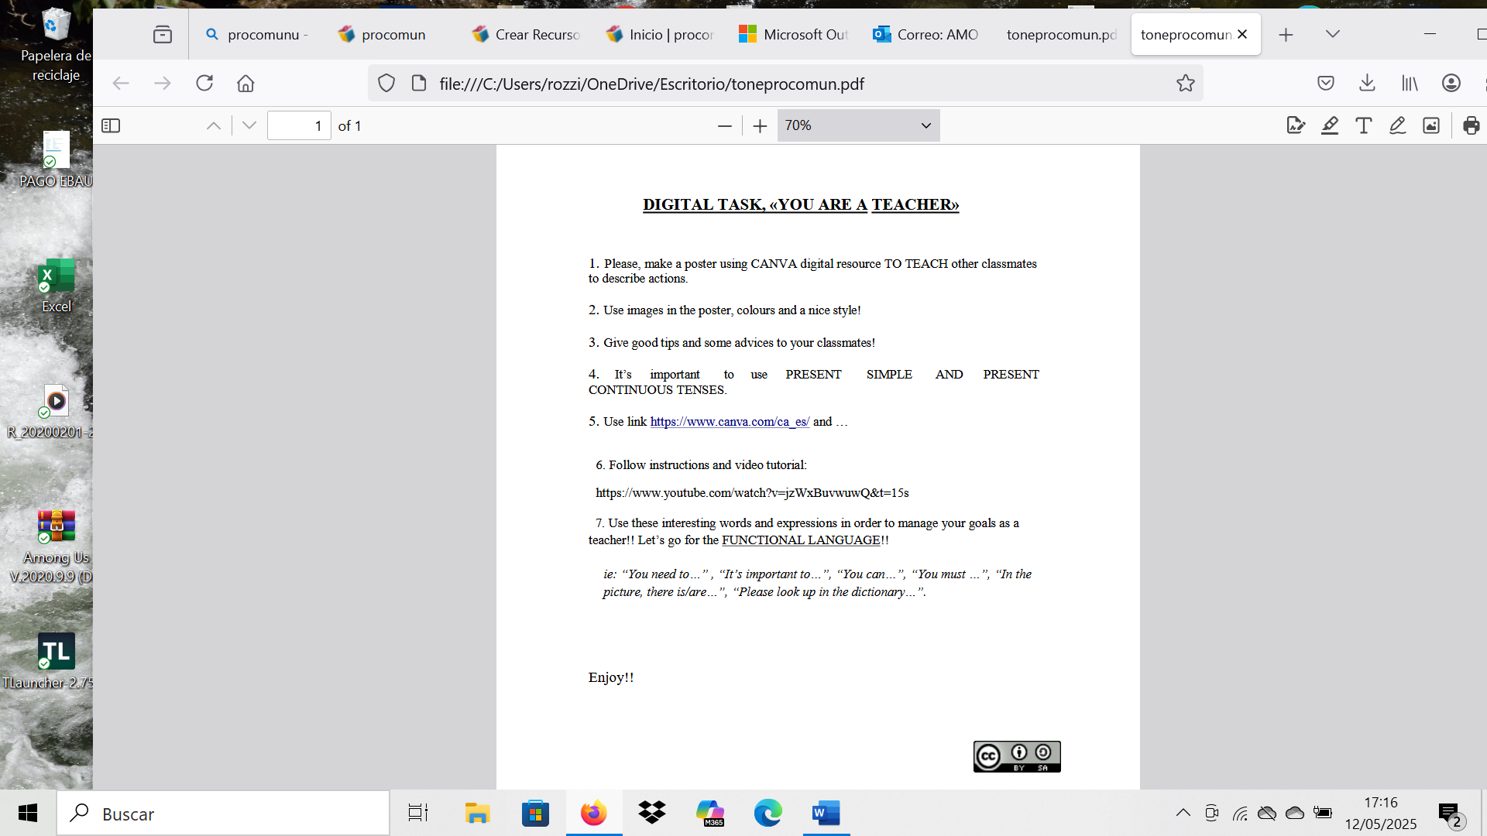Viewport: 1487px width, 836px height.
Task: Show hidden system tray icons
Action: 1183,813
